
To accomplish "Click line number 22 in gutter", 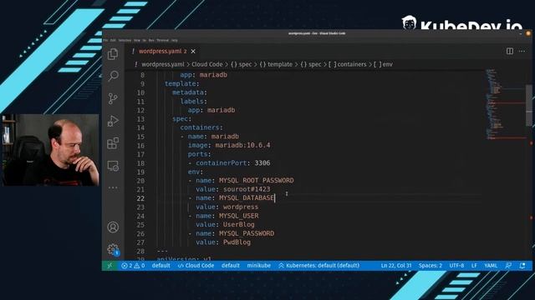I will 140,198.
